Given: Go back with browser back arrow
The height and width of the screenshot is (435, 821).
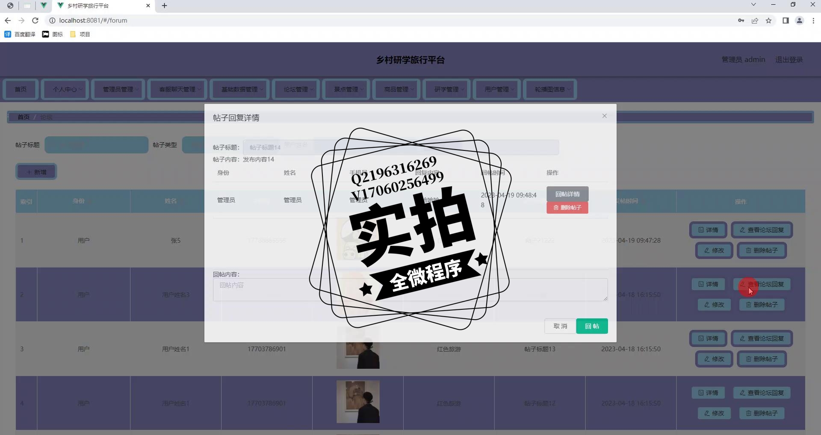Looking at the screenshot, I should click(8, 21).
